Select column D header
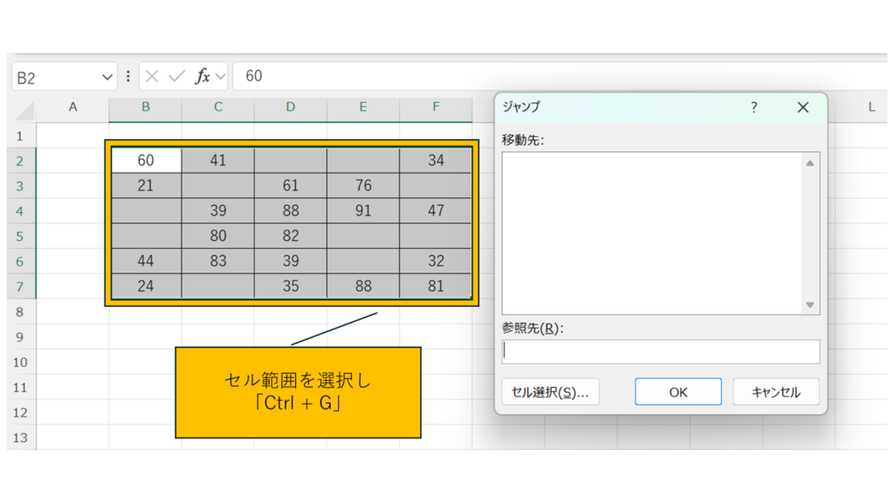This screenshot has width=894, height=503. point(291,107)
